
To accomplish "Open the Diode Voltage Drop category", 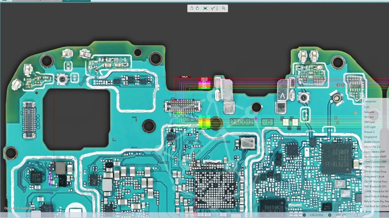I will tap(375, 172).
